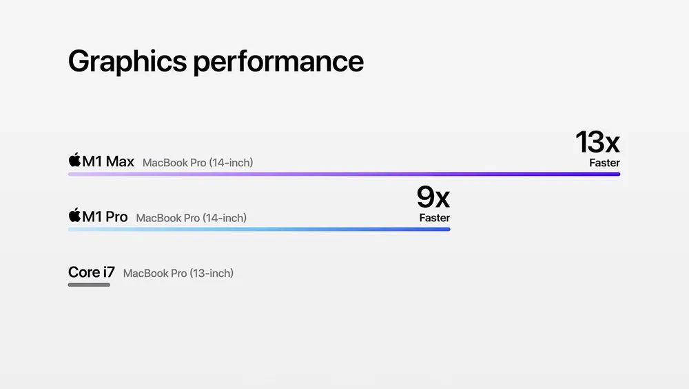This screenshot has height=389, width=689.
Task: Click the Faster caption under 13x
Action: pyautogui.click(x=604, y=164)
